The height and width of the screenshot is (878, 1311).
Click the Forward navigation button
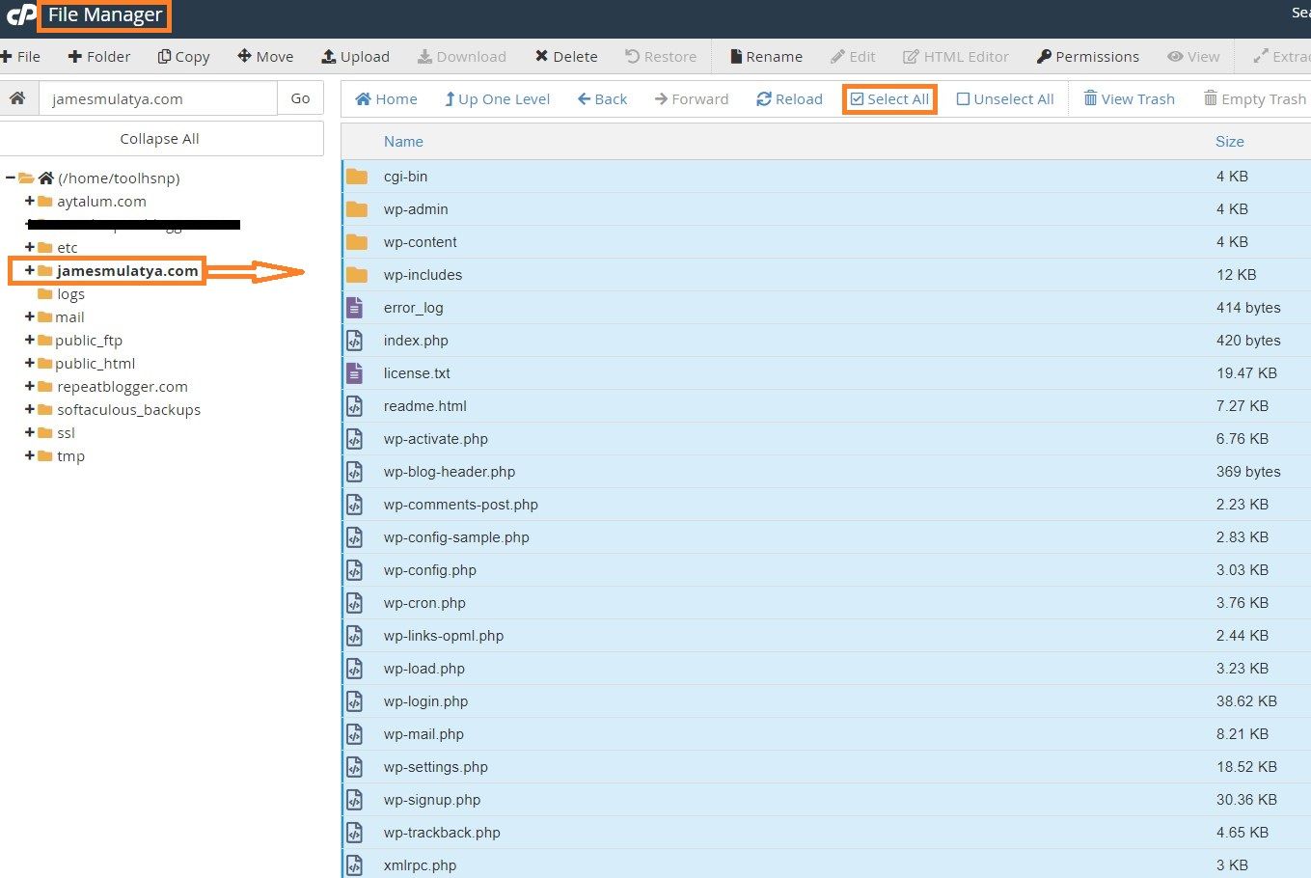tap(692, 99)
